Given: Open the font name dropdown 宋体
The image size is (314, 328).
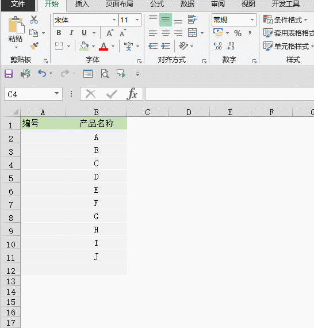Looking at the screenshot, I should pos(114,20).
